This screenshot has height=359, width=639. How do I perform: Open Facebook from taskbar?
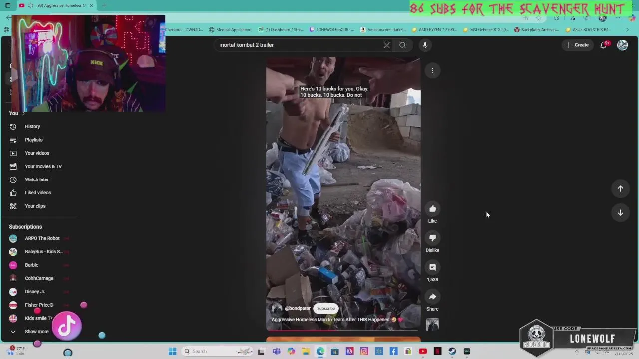click(393, 351)
